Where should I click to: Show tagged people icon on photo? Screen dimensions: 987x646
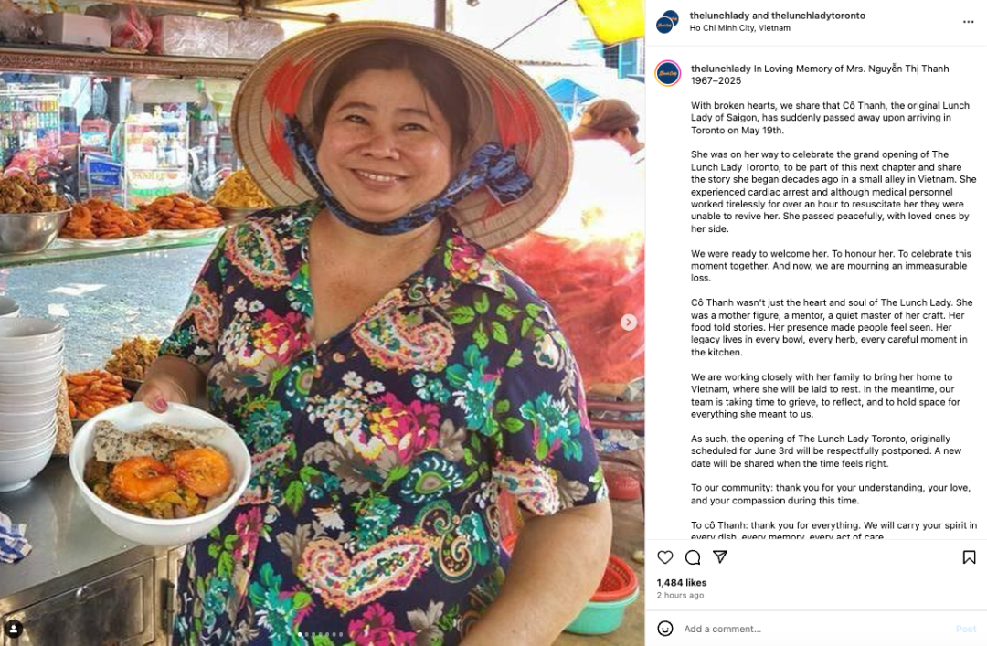click(13, 629)
